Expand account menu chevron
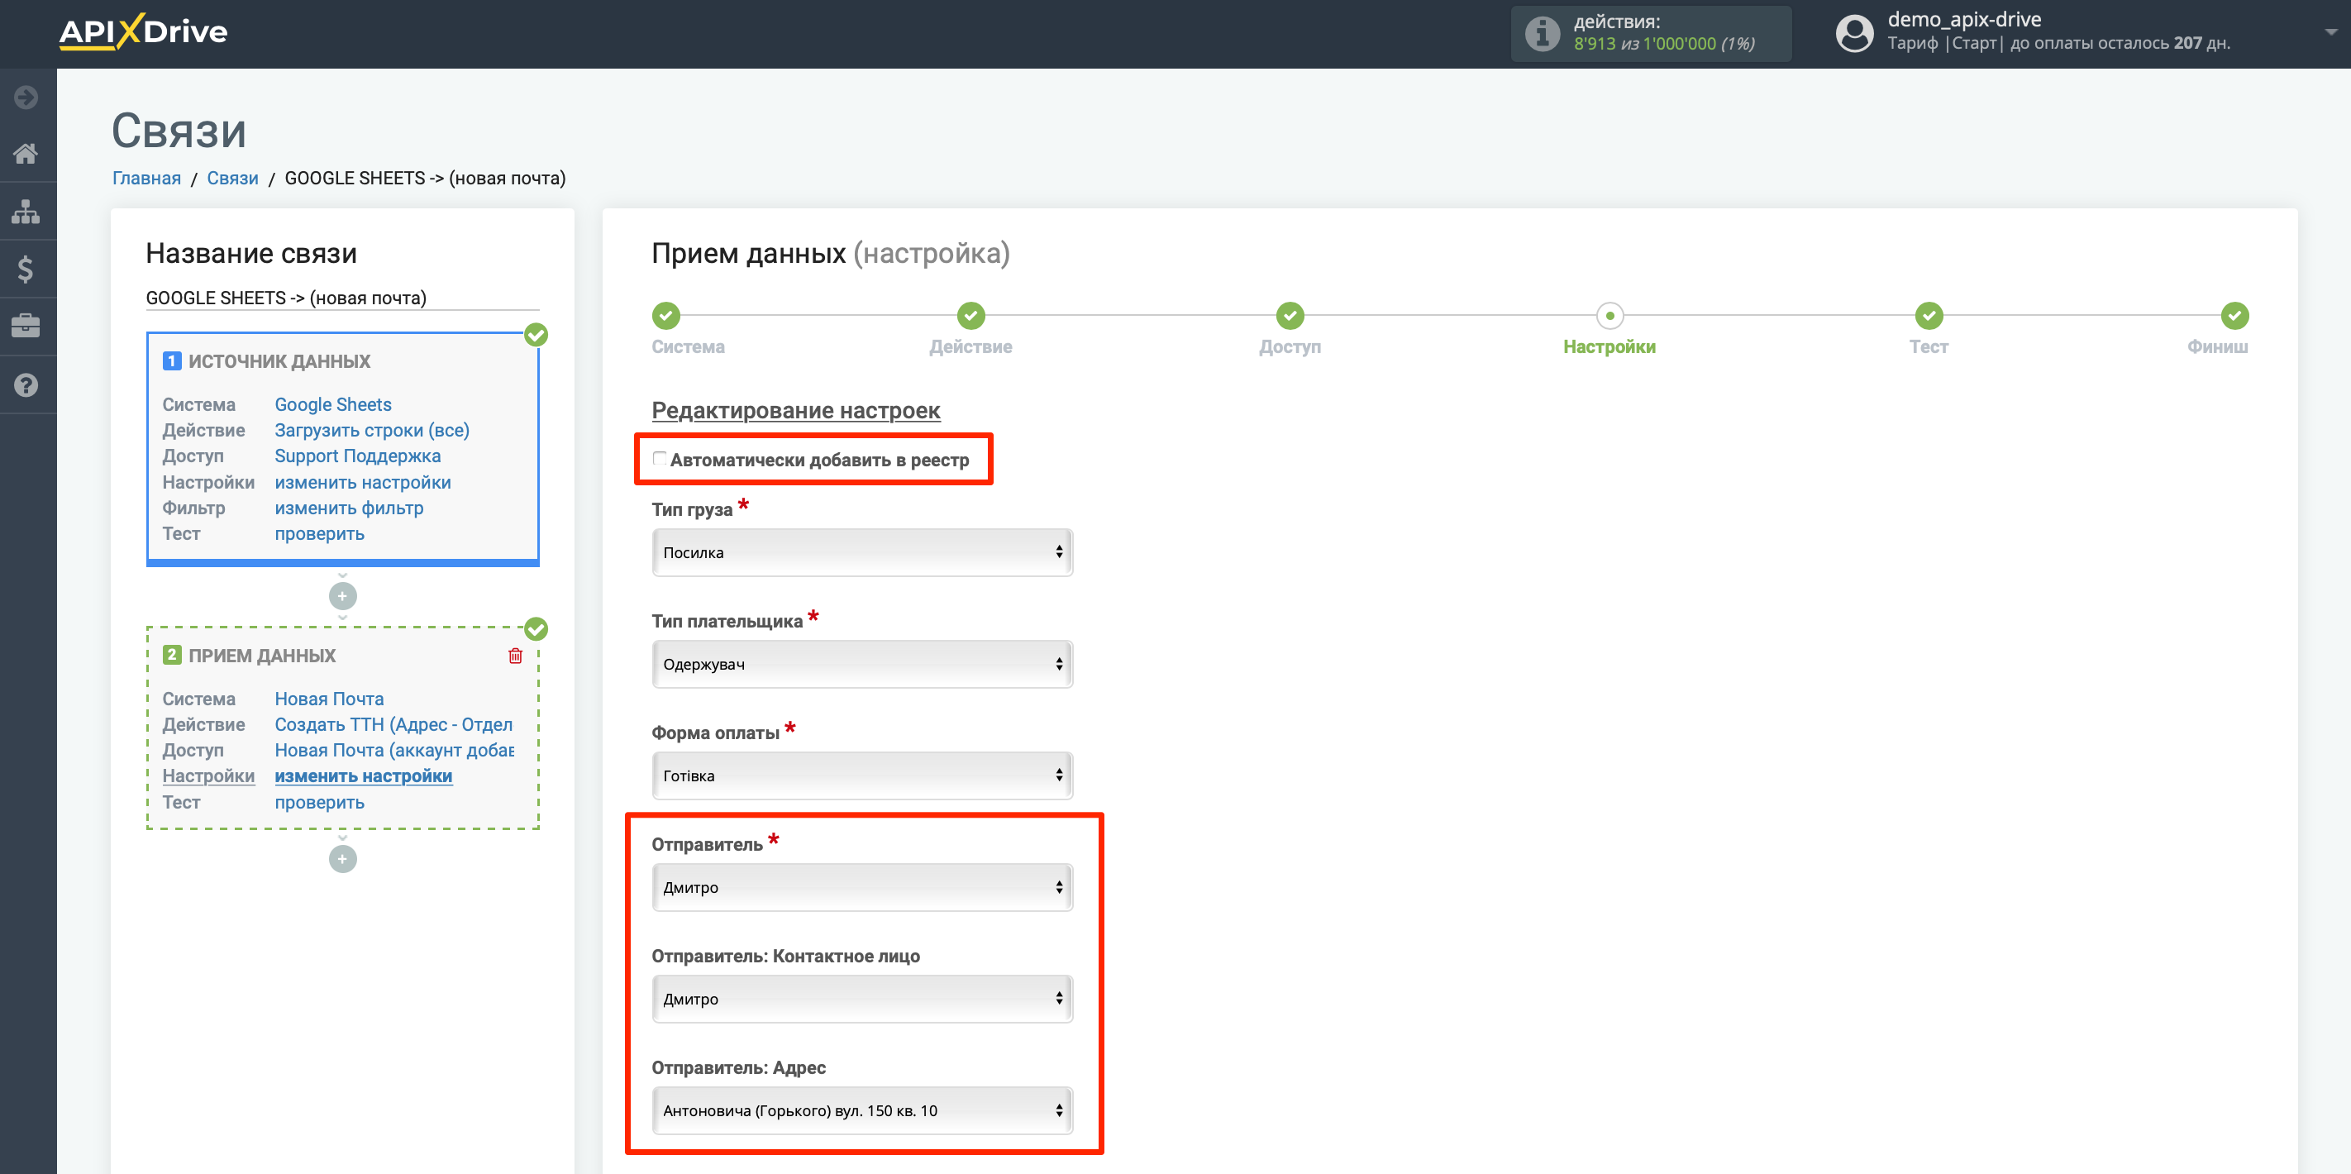This screenshot has width=2351, height=1174. pos(2330,32)
